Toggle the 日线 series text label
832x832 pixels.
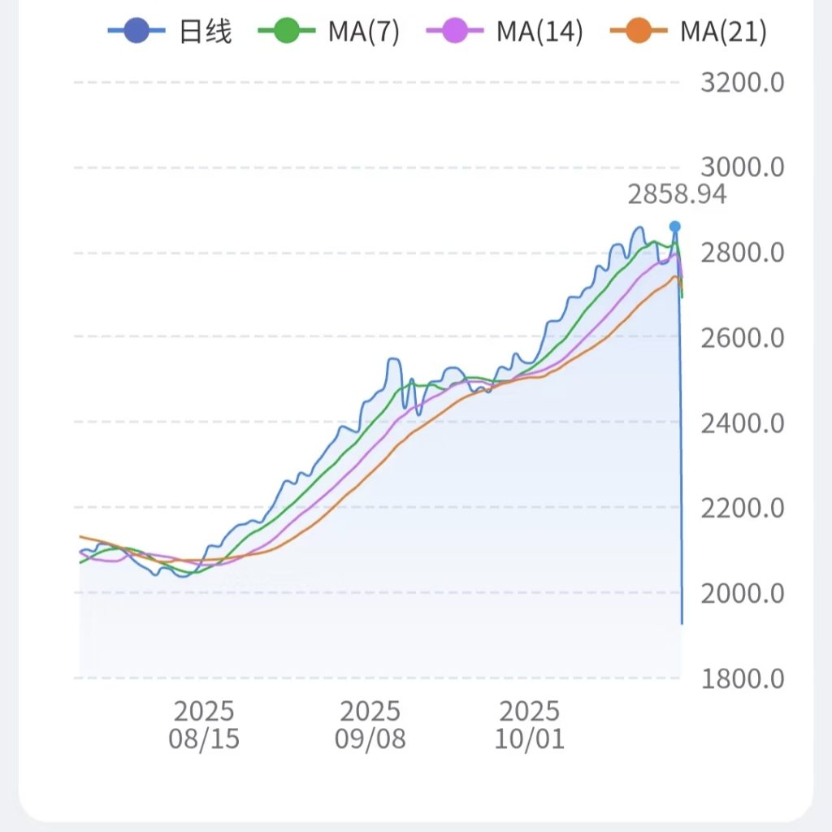pyautogui.click(x=205, y=32)
